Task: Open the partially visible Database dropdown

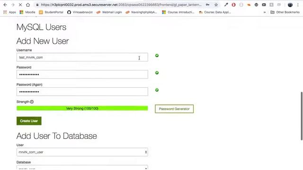Action: [82, 167]
